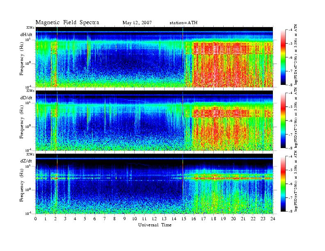Screen dimensions: 325x251
Task: Click hour '11' on the time axis
Action: click(144, 219)
